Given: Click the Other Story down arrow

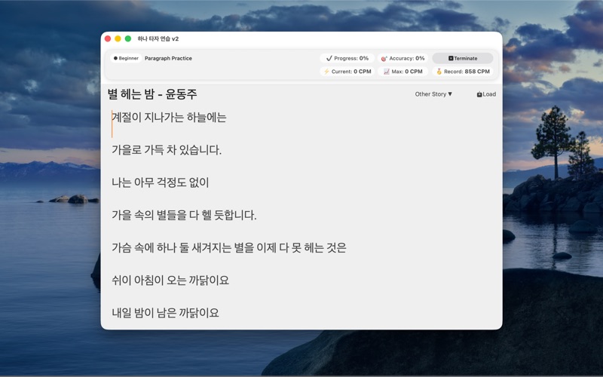Looking at the screenshot, I should [x=450, y=93].
